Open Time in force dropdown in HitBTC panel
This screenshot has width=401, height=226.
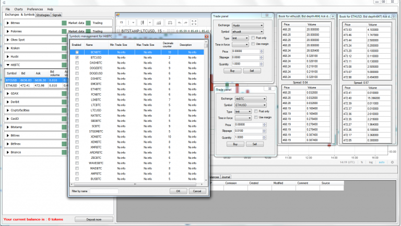point(243,118)
